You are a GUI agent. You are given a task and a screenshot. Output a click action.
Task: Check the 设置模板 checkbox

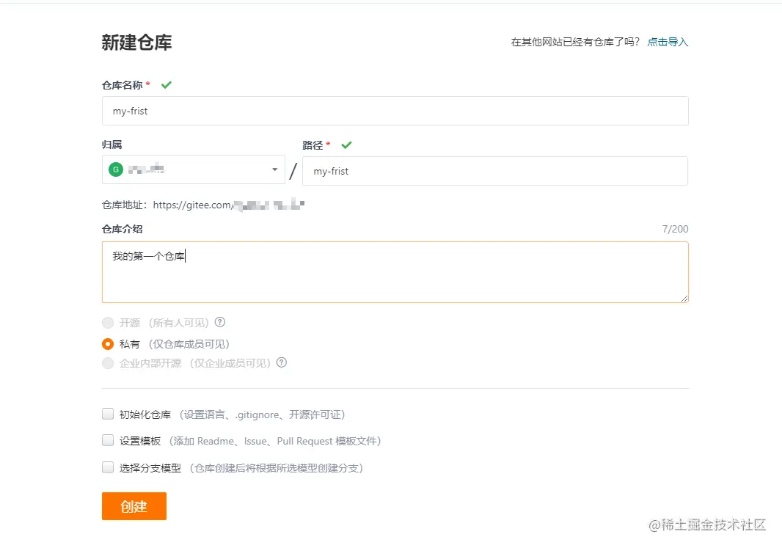coord(108,440)
